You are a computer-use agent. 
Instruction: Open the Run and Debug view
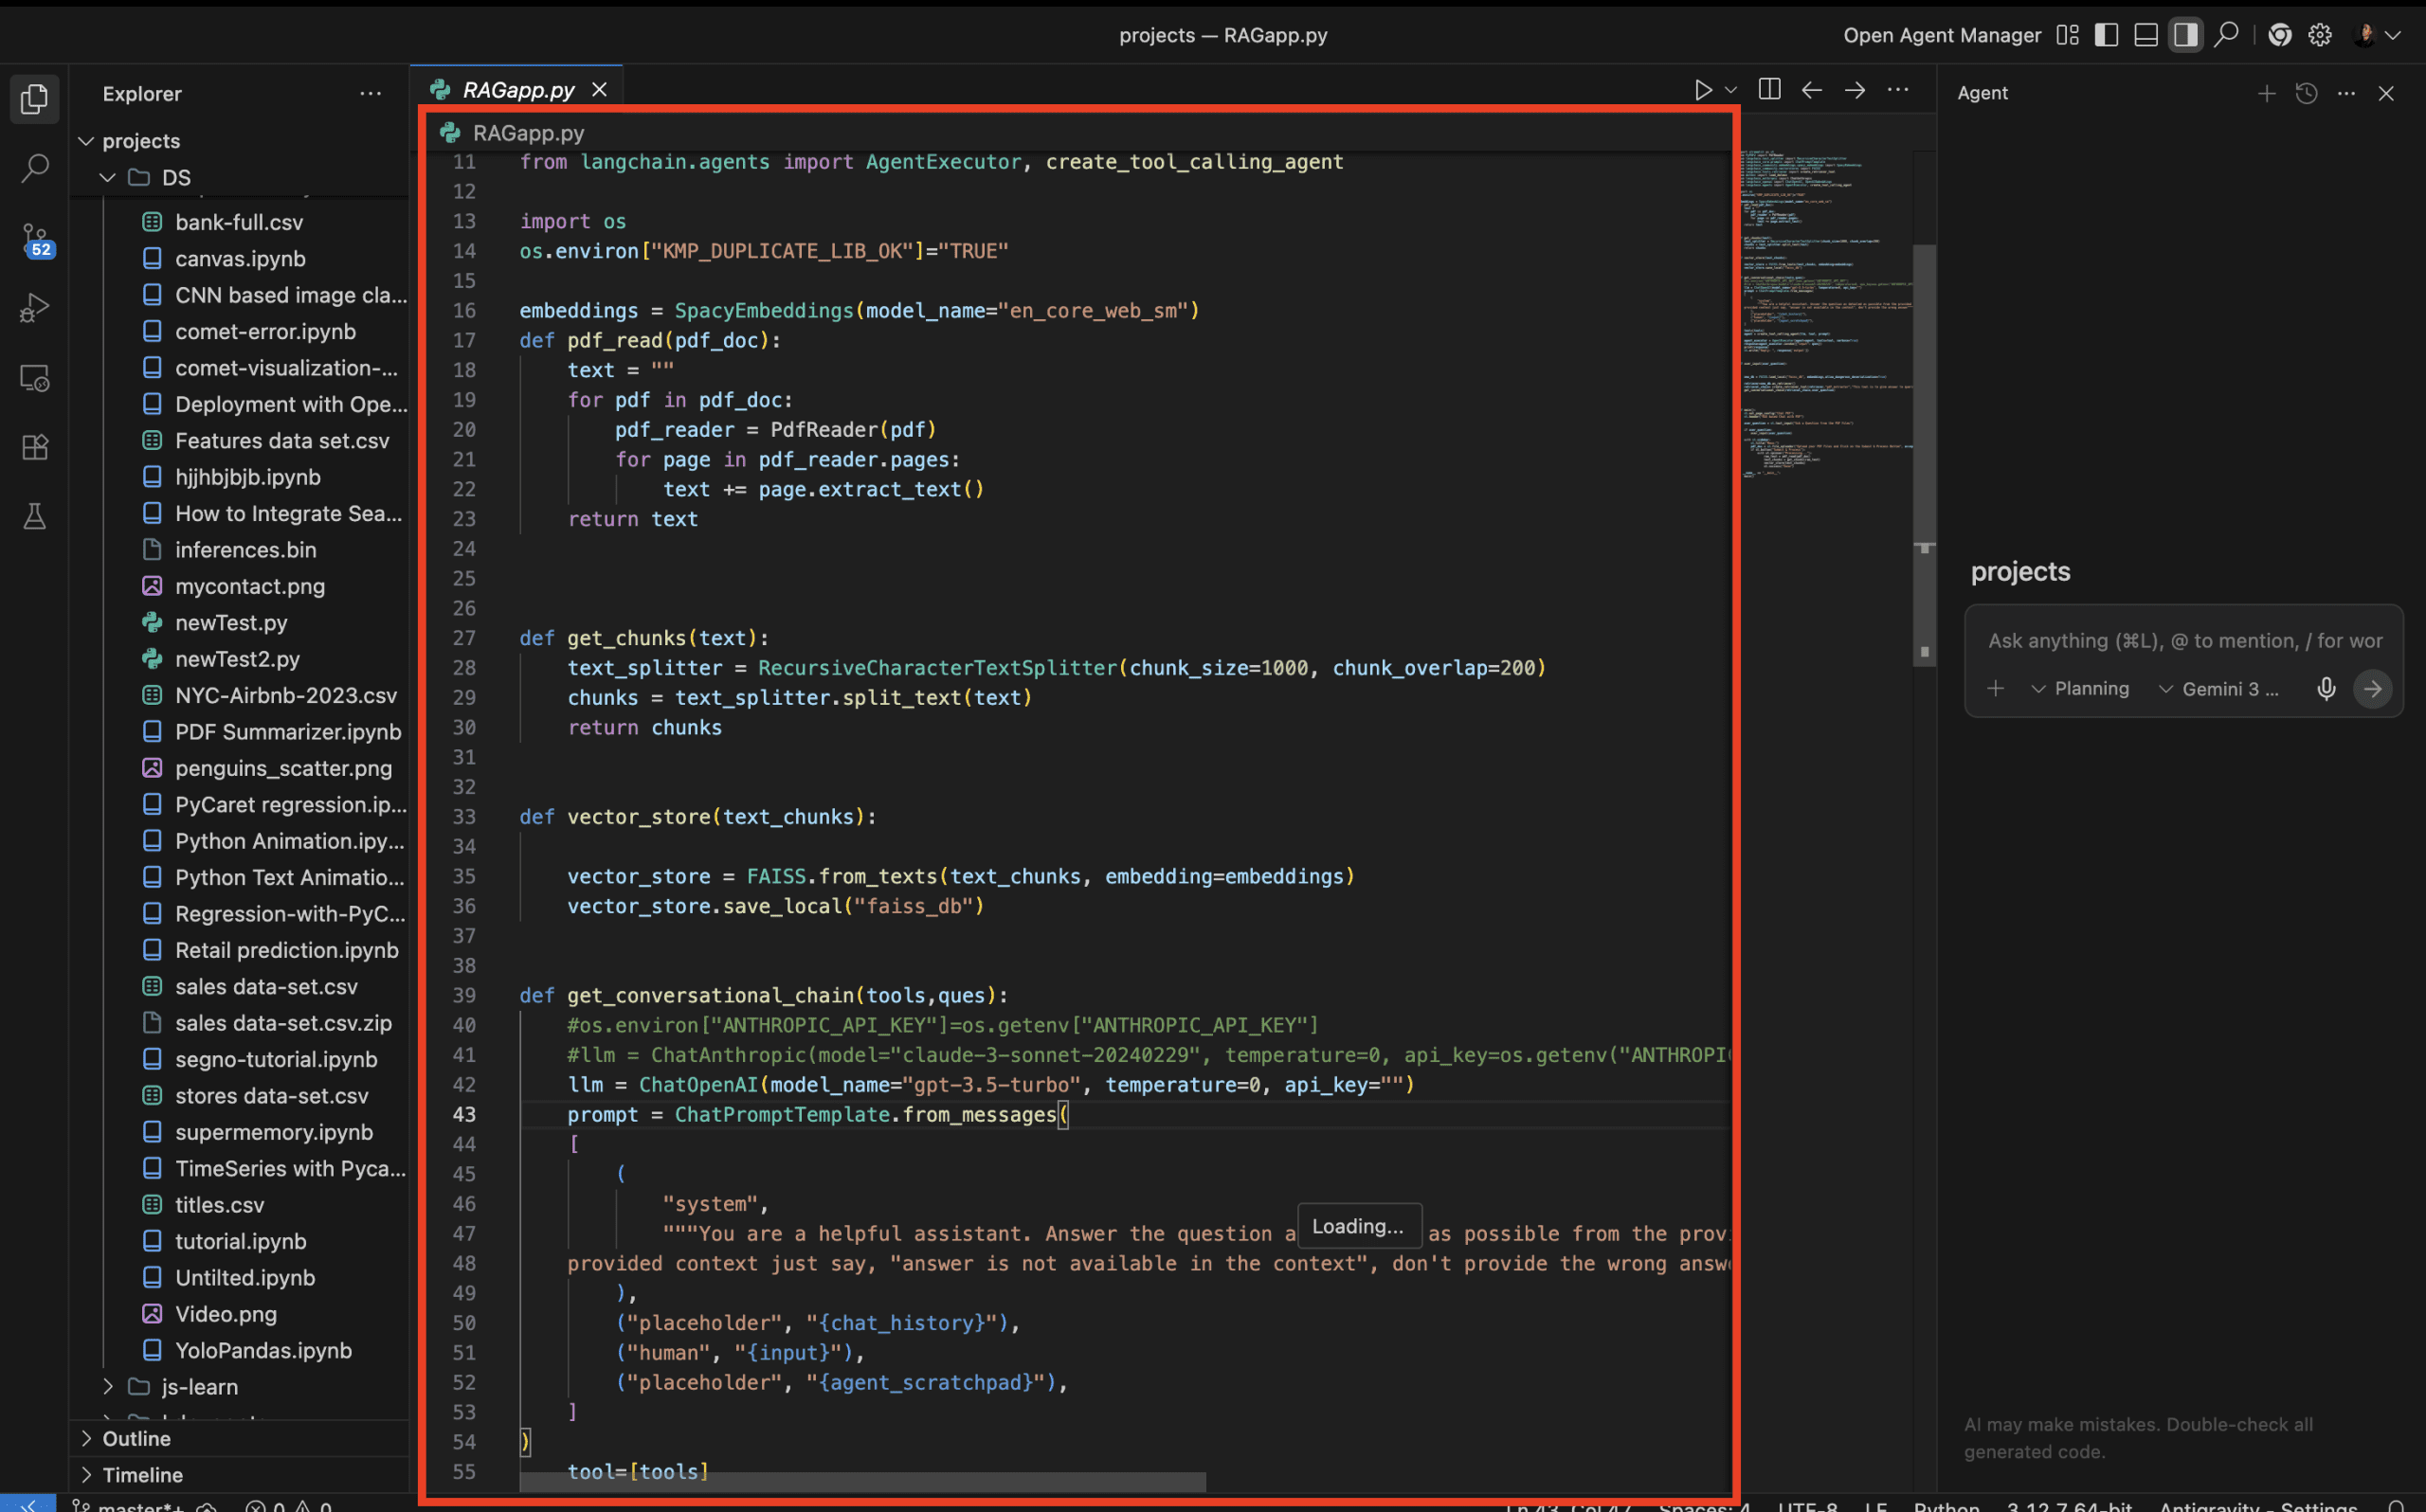(x=35, y=308)
